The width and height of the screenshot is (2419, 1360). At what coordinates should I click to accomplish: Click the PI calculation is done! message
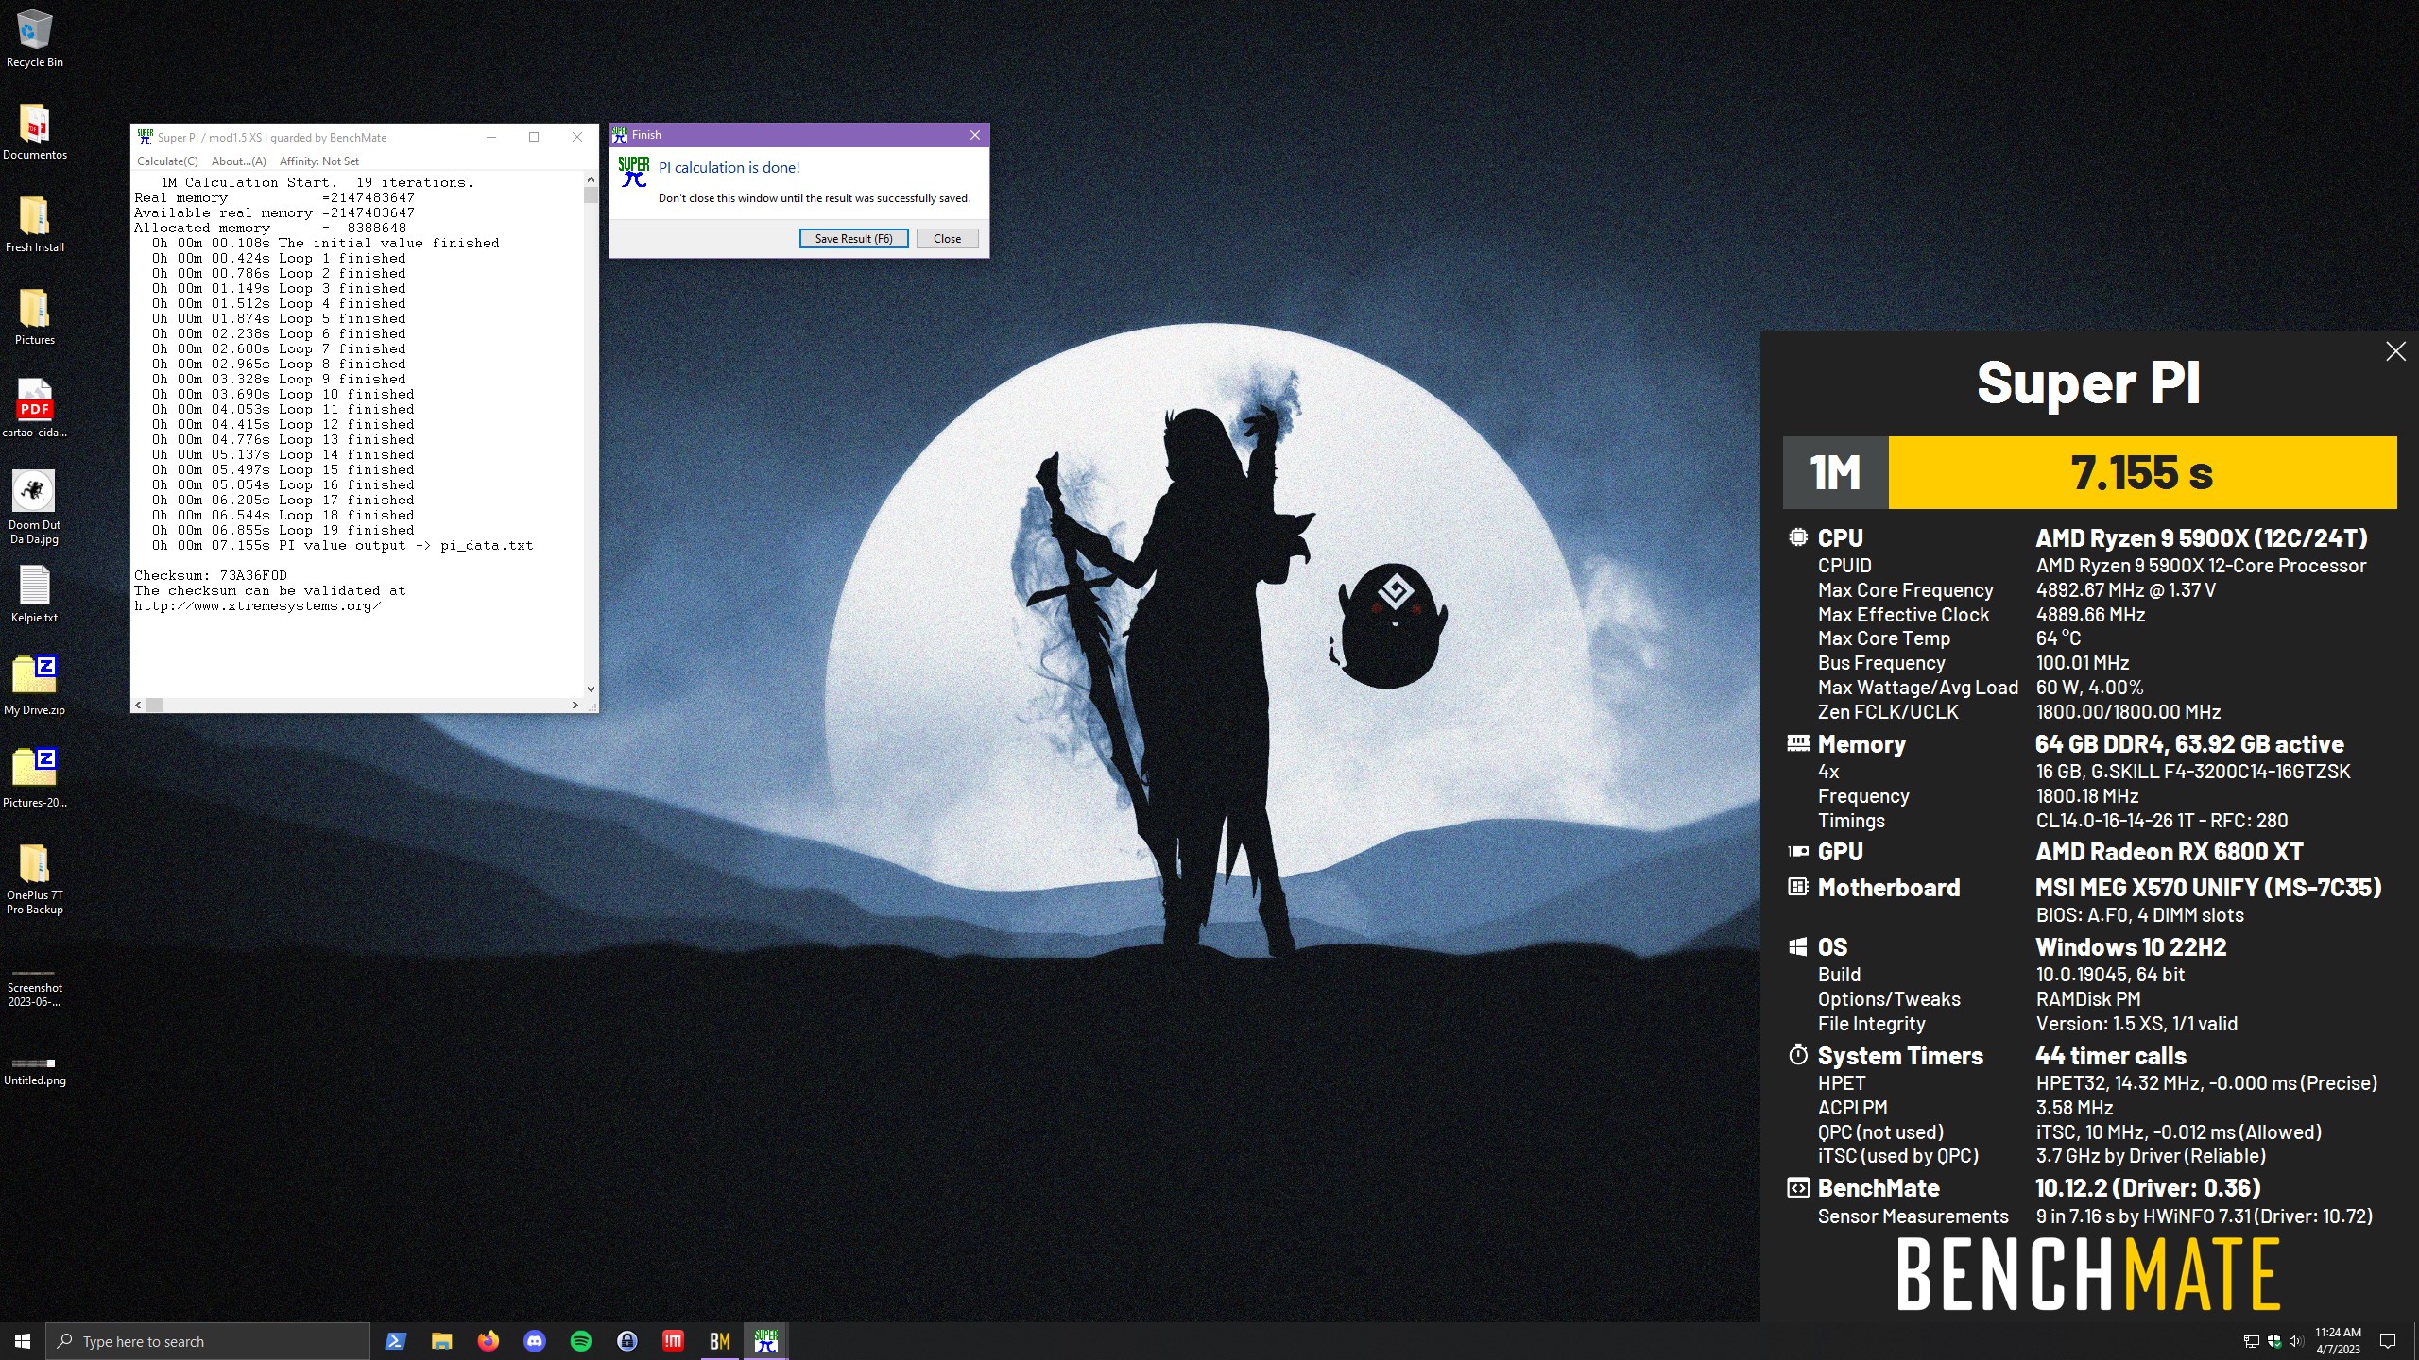[729, 168]
